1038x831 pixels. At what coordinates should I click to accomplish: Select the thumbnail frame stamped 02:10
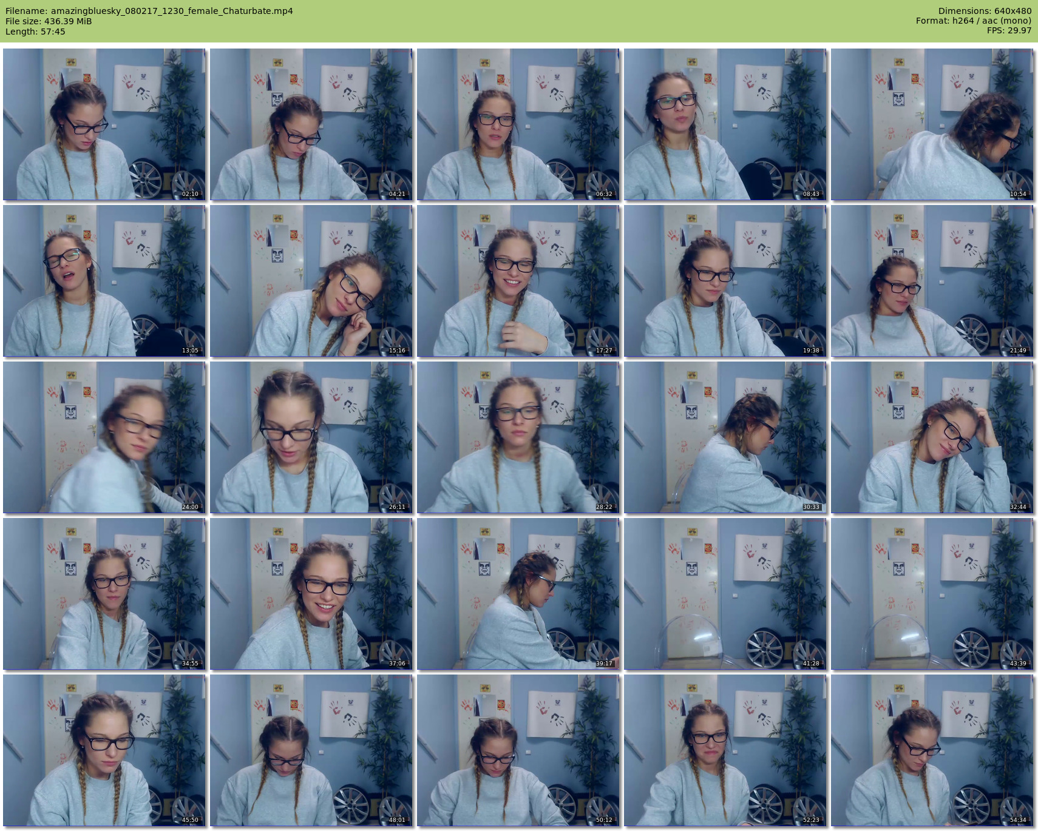pyautogui.click(x=104, y=124)
